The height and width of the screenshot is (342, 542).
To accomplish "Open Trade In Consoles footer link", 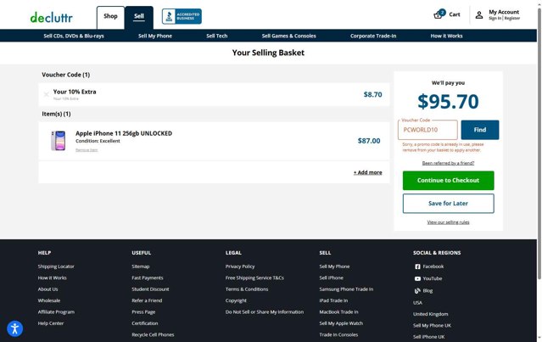I will pos(338,334).
